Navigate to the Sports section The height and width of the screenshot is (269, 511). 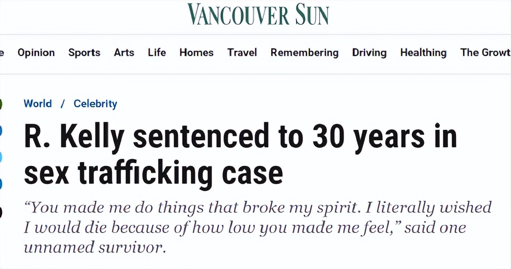84,53
